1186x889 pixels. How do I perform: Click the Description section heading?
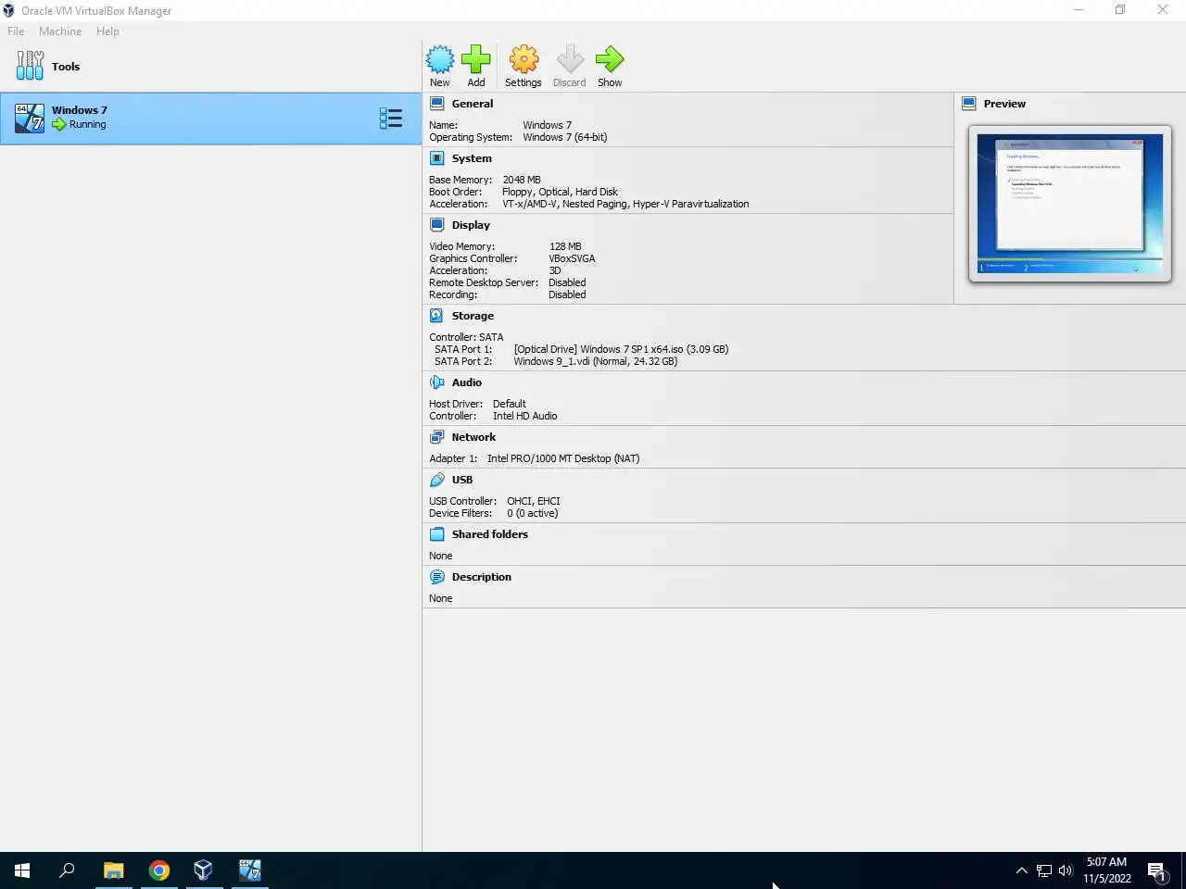pos(482,577)
